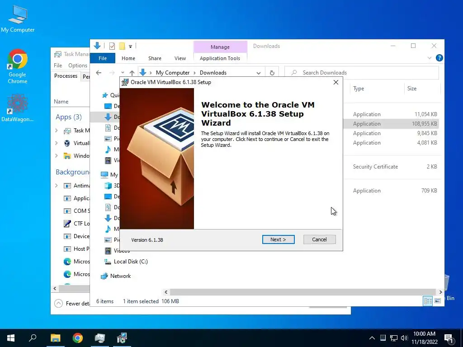
Task: Click the Manage contextual tab header
Action: 220,47
